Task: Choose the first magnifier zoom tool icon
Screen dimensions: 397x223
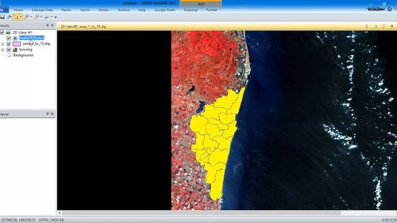Action: (x=26, y=17)
